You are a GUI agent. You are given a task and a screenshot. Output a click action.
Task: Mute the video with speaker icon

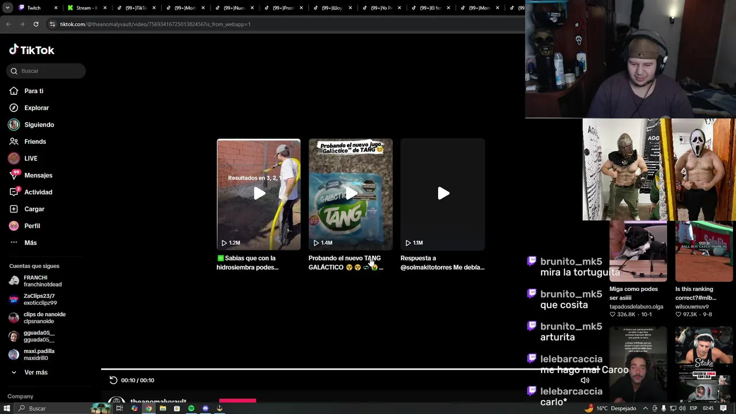585,380
